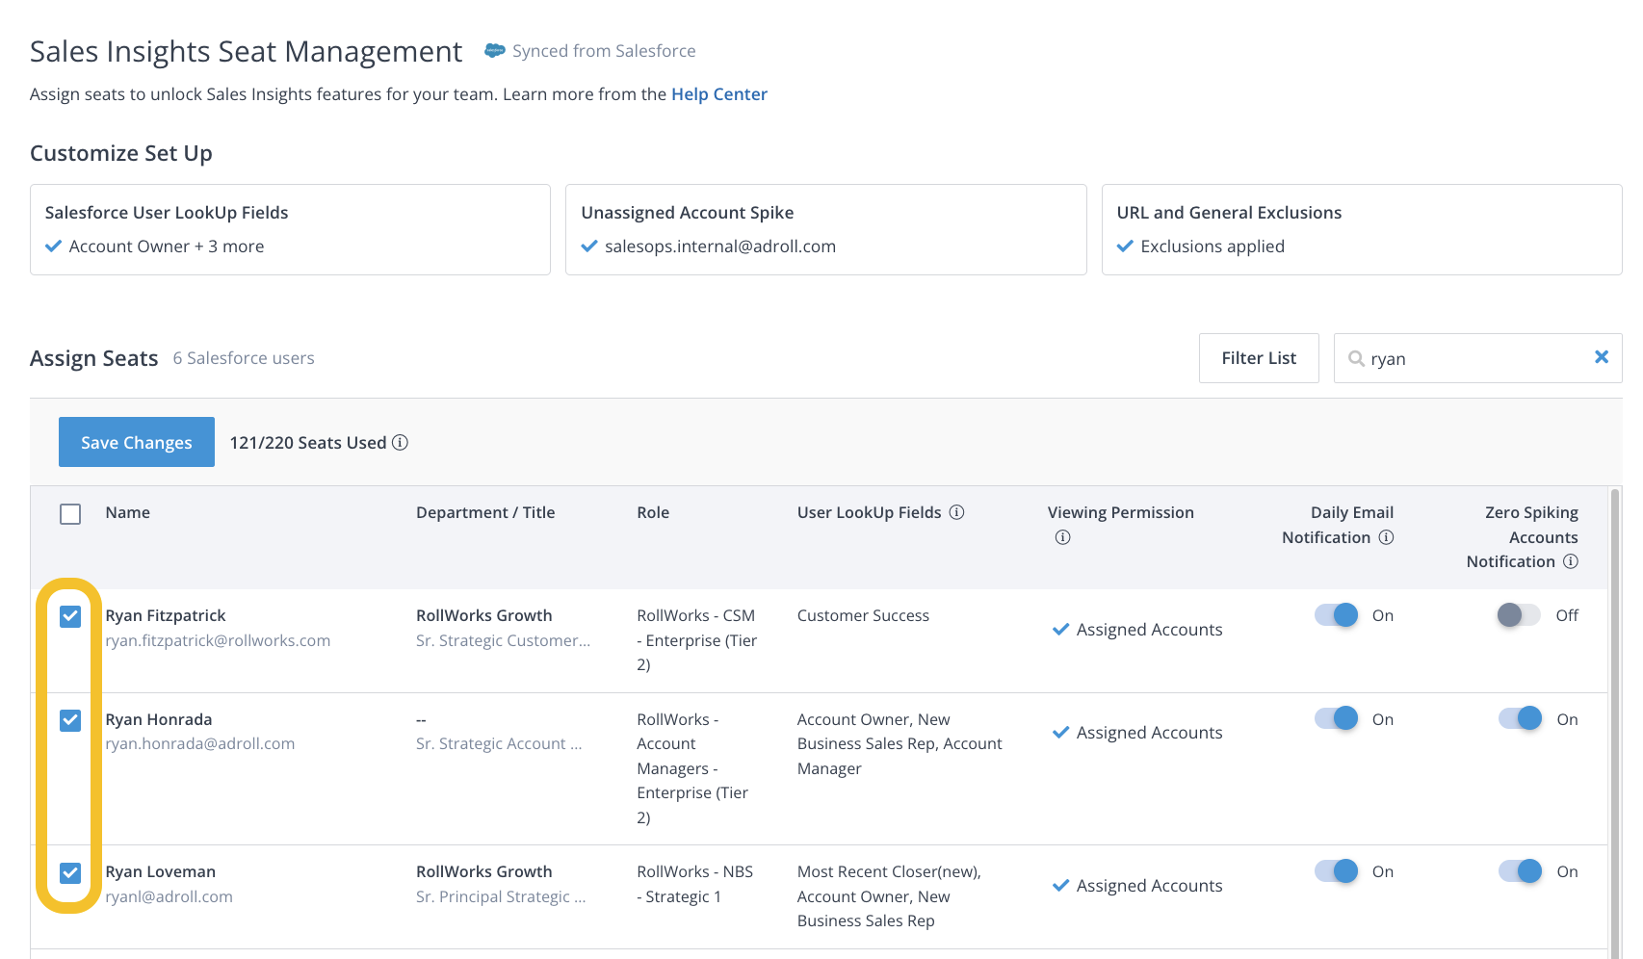
Task: Open Unassigned Account Spike settings card
Action: click(x=825, y=229)
